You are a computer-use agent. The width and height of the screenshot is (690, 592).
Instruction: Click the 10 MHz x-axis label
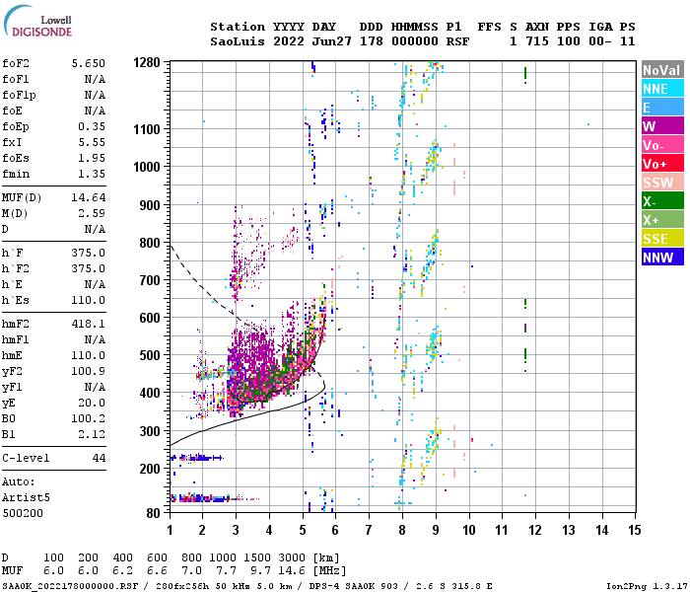pos(469,530)
